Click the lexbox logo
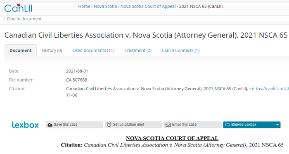The height and width of the screenshot is (154, 289). [25, 125]
